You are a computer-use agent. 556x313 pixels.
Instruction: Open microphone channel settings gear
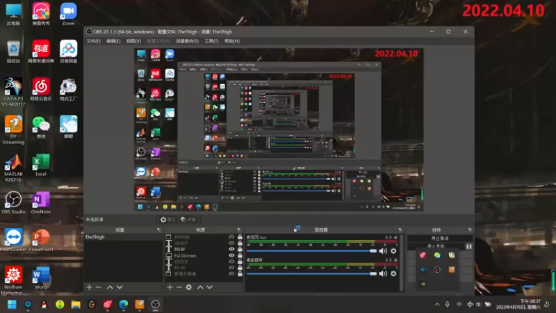[393, 251]
